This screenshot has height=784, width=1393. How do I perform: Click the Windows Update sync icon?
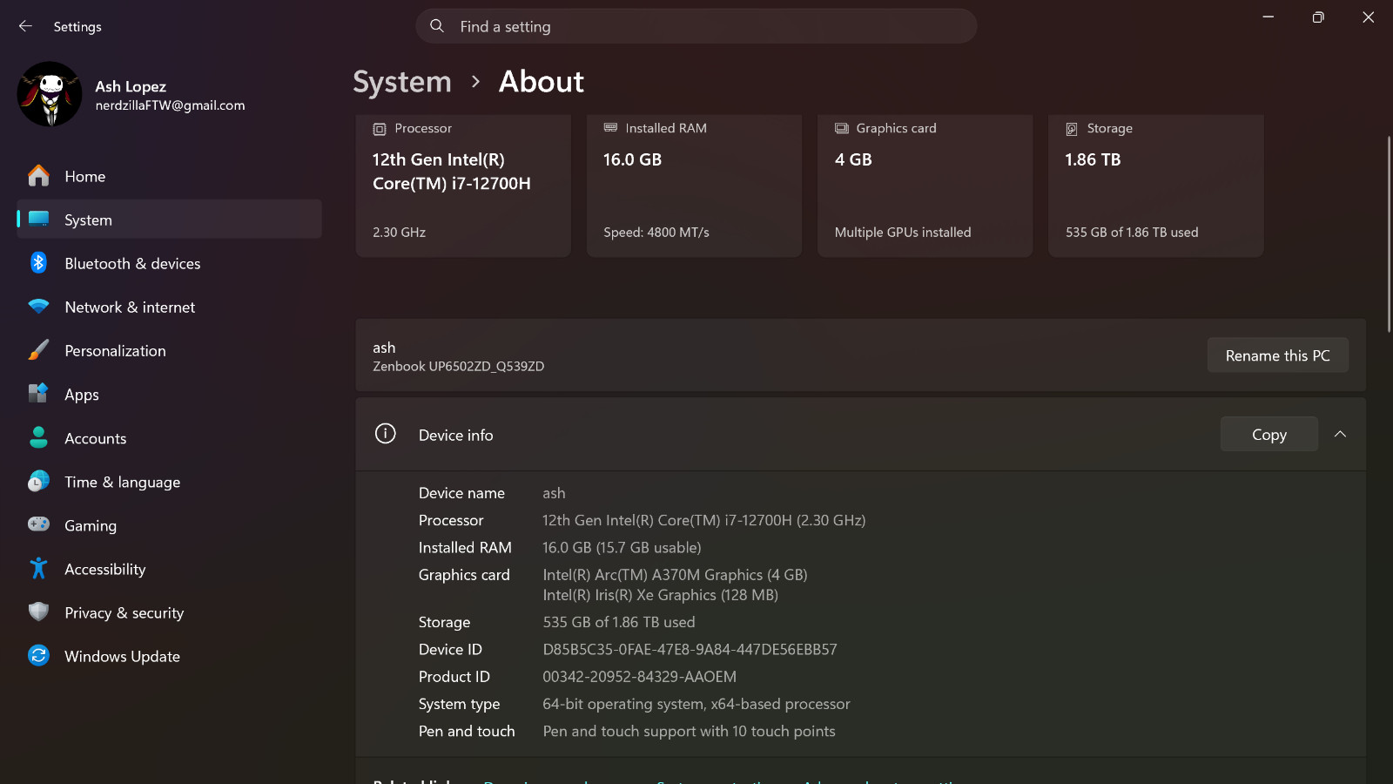click(38, 655)
